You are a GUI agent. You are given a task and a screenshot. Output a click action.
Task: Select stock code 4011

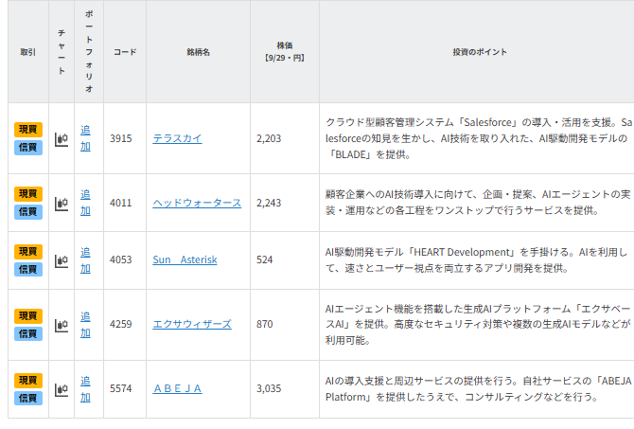tap(121, 203)
